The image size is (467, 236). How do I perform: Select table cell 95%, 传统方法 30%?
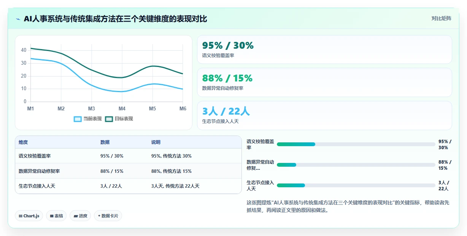click(x=172, y=156)
